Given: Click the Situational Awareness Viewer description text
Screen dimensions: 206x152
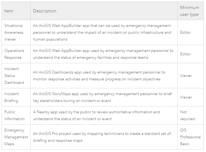Looking at the screenshot, I should tap(102, 32).
